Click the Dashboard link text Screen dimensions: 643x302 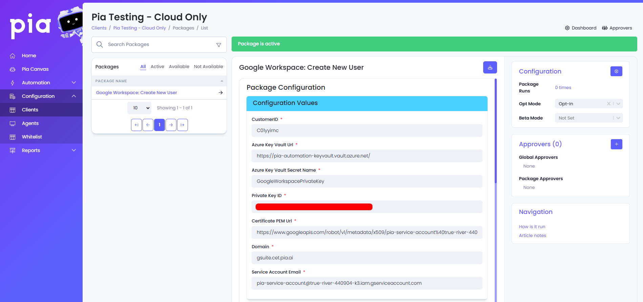click(x=584, y=28)
